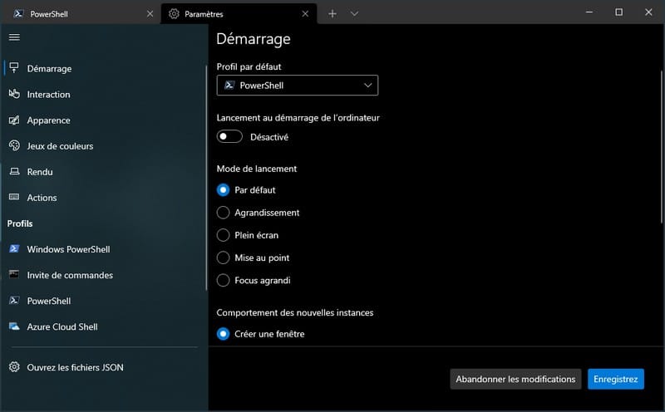Screen dimensions: 665x412
Task: Select Plein écran launch mode
Action: point(223,235)
